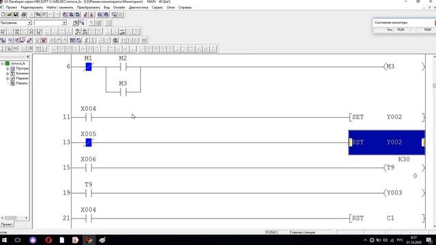Click the ladder editor vertical scrollbar thumb
The width and height of the screenshot is (436, 245).
click(434, 86)
